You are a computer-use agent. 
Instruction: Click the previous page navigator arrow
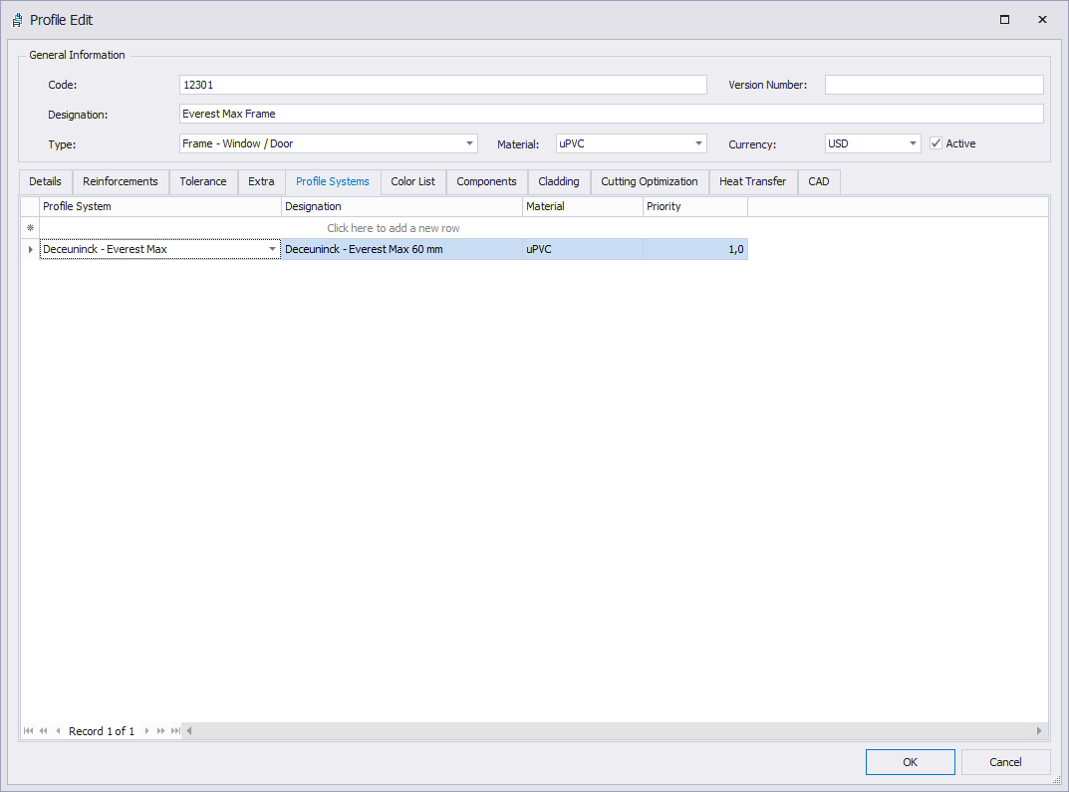tap(43, 731)
